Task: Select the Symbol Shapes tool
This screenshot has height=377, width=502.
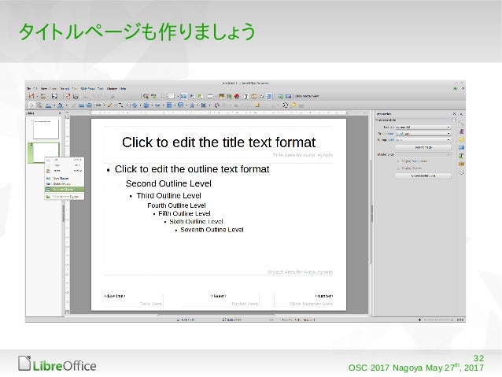Action: tap(146, 105)
